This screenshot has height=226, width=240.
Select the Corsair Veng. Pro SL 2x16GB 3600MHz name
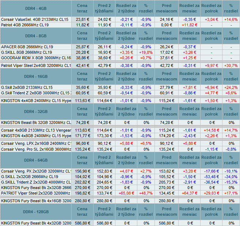pos(36,149)
